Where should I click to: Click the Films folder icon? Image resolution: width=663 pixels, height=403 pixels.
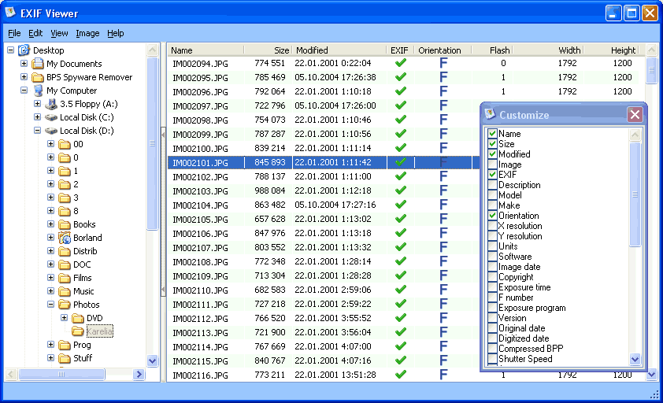tap(65, 278)
